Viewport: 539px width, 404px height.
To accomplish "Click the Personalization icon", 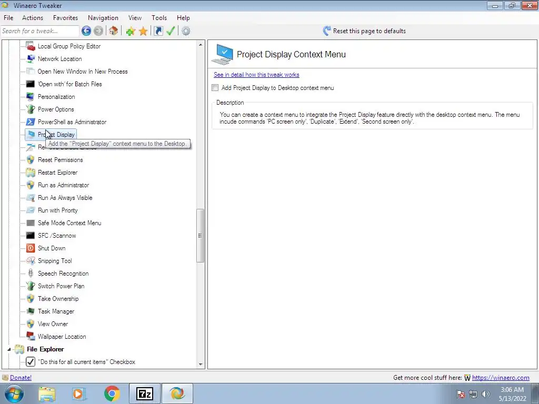I will (31, 97).
